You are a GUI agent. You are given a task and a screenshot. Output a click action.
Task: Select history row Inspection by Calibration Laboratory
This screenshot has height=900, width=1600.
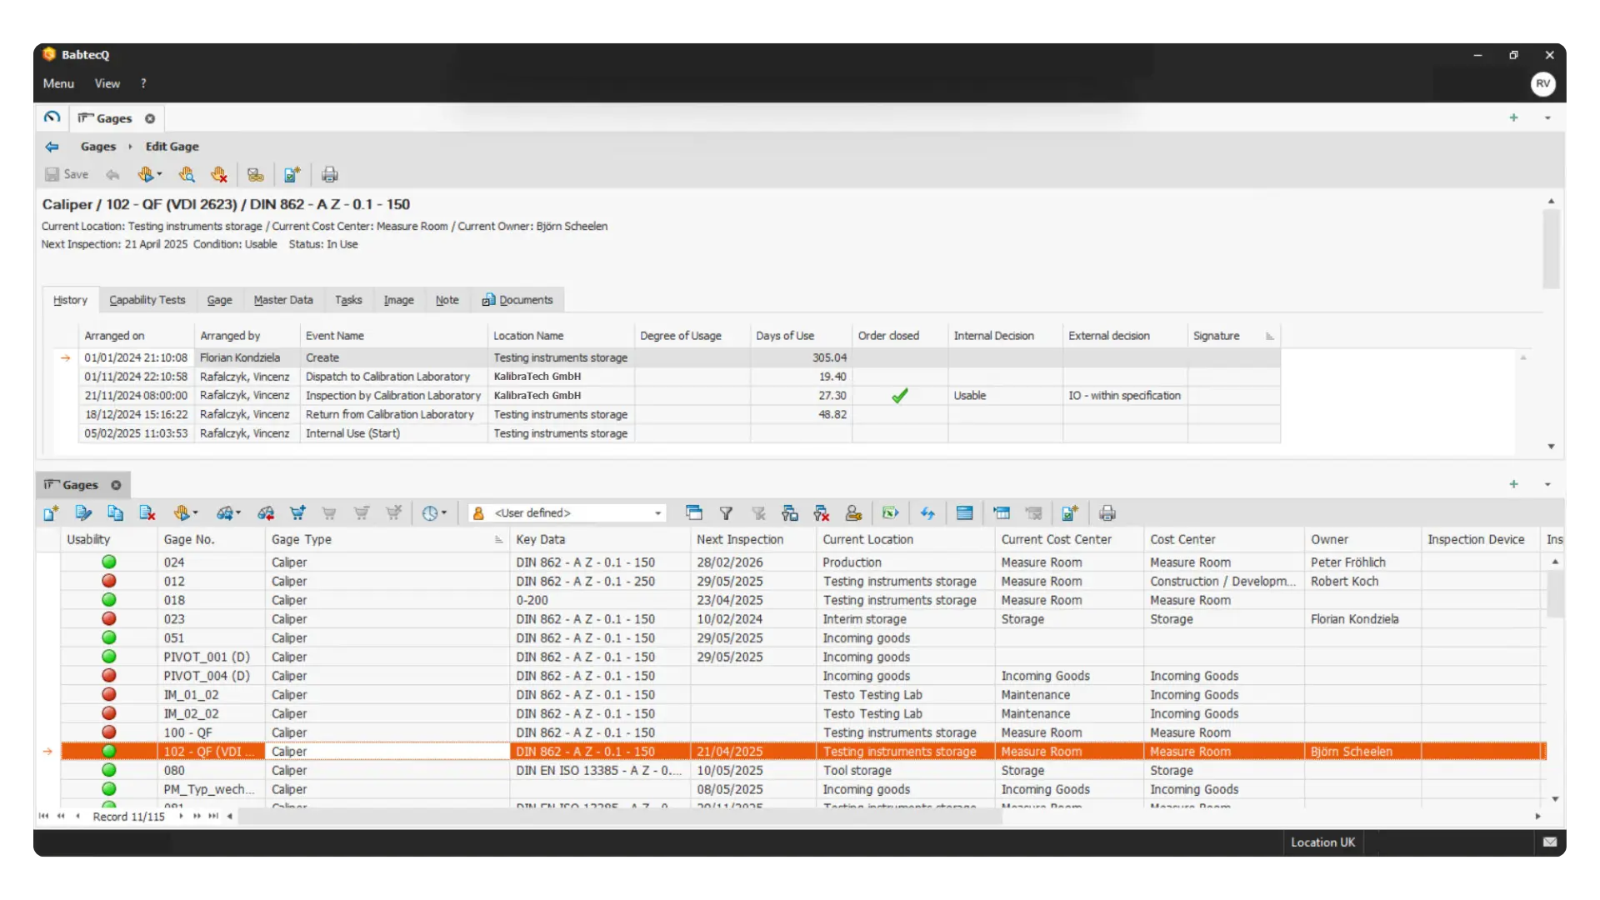[679, 396]
